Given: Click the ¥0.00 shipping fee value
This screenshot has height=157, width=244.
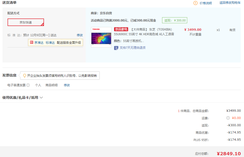Looking at the screenshot, I should click(236, 118).
